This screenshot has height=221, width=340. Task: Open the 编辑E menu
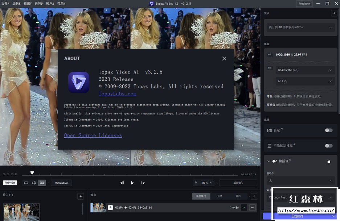point(16,4)
